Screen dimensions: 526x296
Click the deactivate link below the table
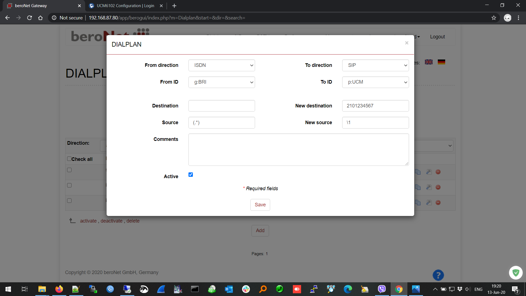coord(112,221)
